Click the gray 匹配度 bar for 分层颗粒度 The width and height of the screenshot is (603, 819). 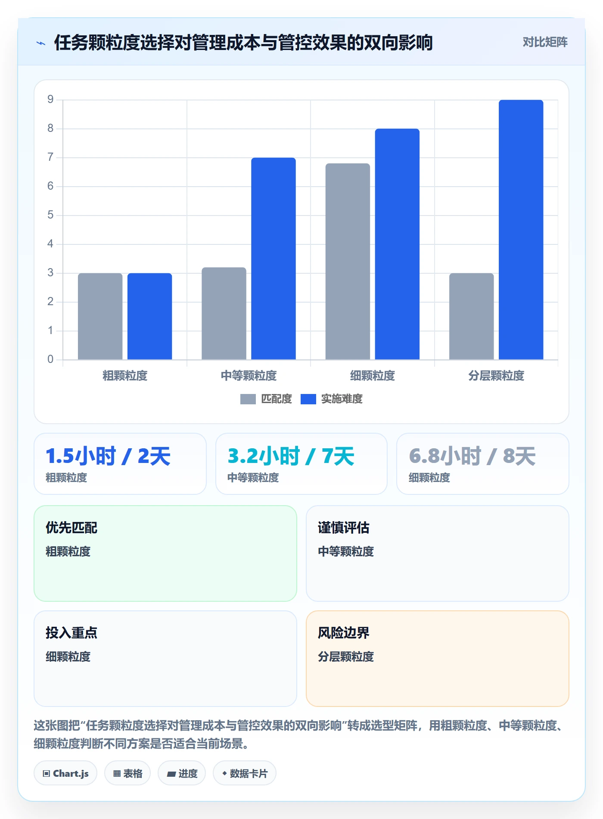tap(472, 316)
